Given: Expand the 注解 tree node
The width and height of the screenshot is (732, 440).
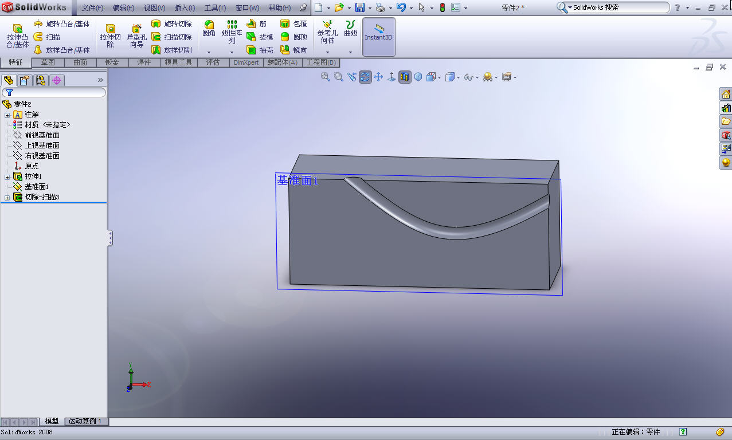Looking at the screenshot, I should (x=7, y=115).
